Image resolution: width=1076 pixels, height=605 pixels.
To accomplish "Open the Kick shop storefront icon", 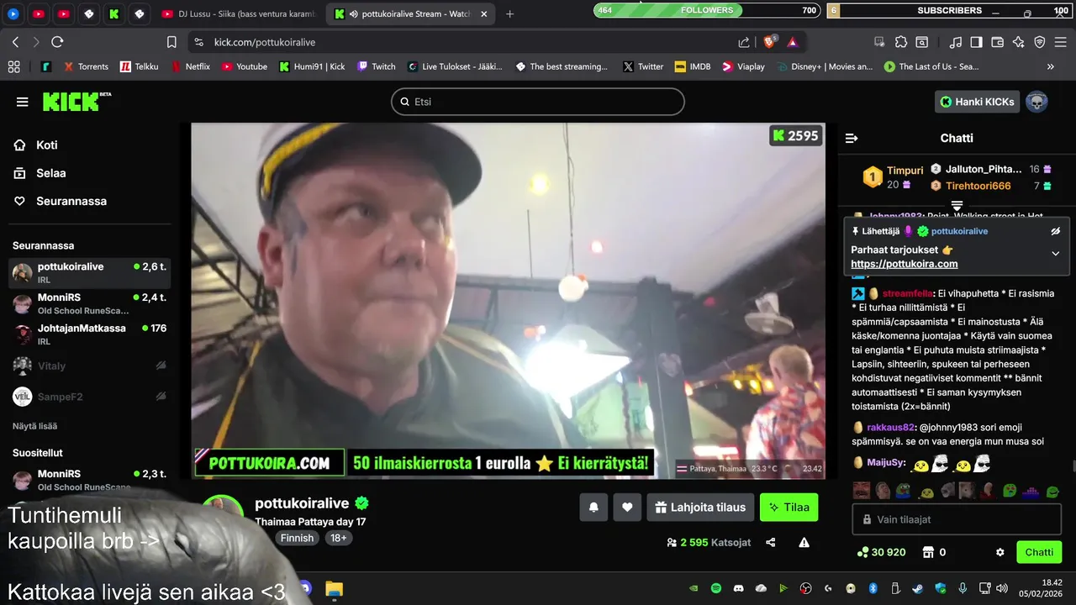I will point(928,552).
